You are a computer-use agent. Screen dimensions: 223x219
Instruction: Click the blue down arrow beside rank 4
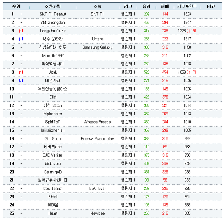pos(20,39)
